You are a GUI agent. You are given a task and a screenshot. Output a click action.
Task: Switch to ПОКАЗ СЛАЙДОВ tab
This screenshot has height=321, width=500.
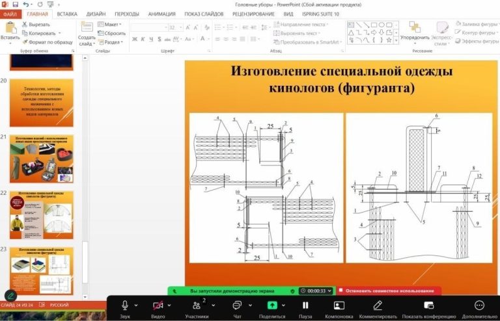pyautogui.click(x=204, y=14)
